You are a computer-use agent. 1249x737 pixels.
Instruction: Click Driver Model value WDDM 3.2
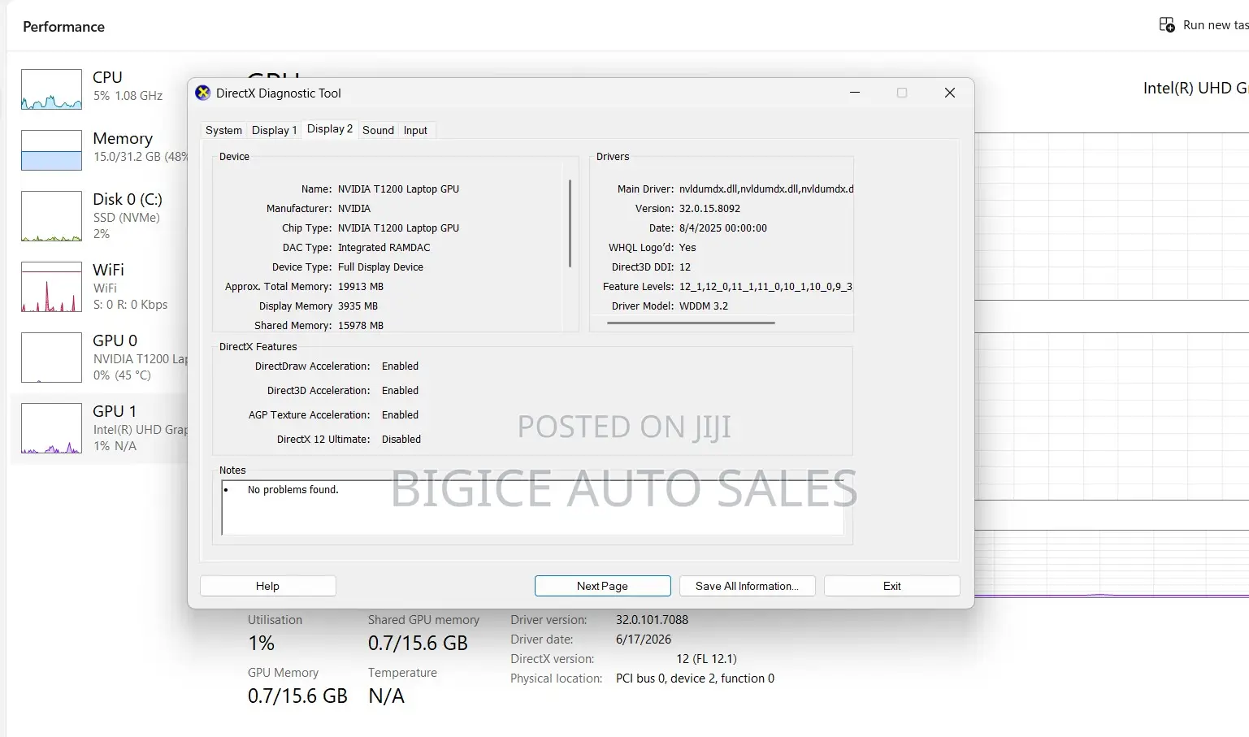[x=704, y=306]
